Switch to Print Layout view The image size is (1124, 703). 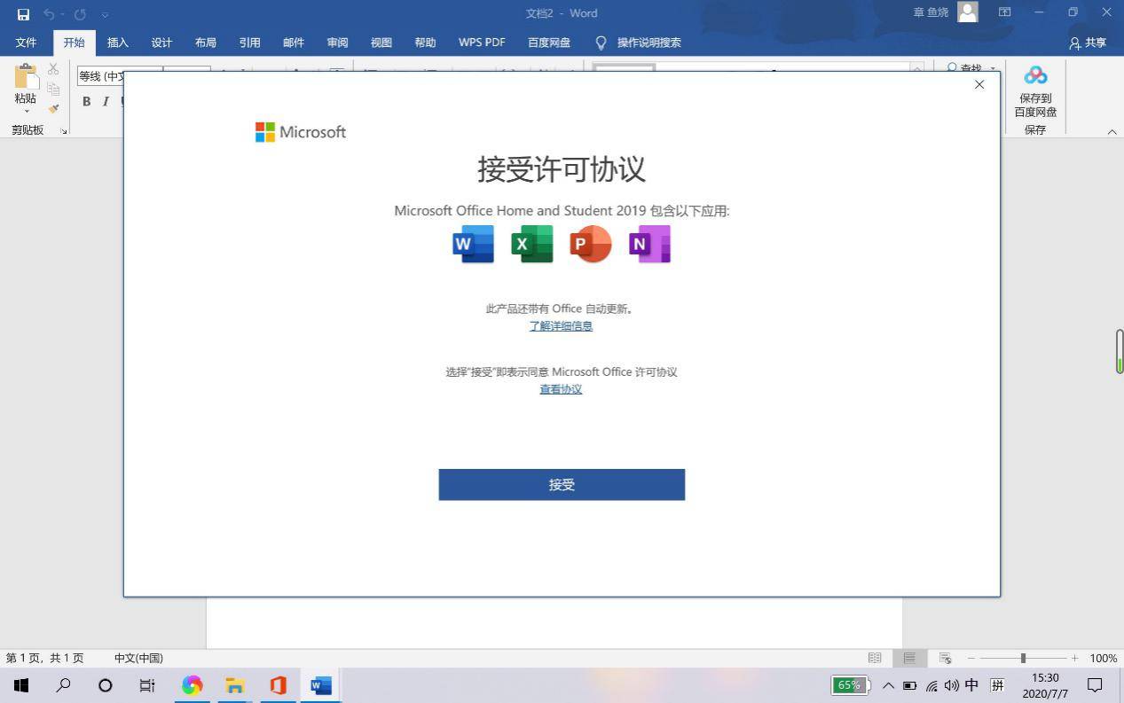coord(909,658)
